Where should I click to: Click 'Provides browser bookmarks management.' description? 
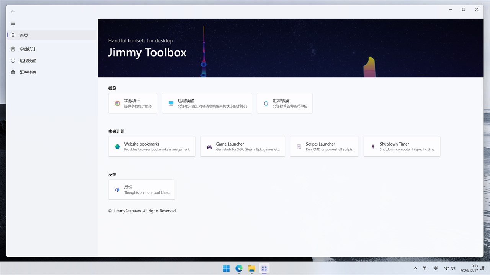pos(157,149)
